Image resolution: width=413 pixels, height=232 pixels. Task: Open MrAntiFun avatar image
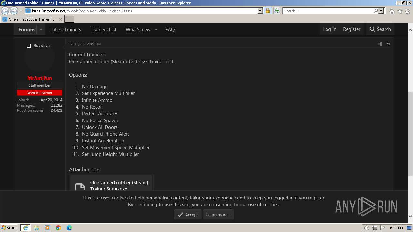pyautogui.click(x=39, y=57)
